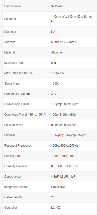
Task: Click the Diameter row label
Action: pos(10,32)
